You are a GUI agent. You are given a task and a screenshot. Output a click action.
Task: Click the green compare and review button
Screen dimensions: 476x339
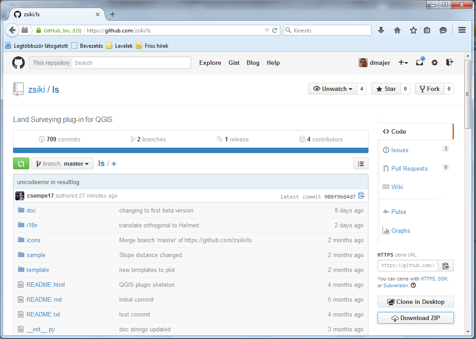click(x=21, y=163)
